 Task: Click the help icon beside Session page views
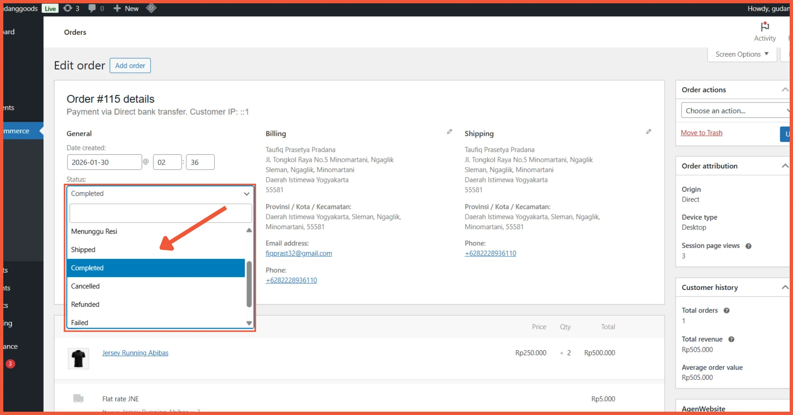(x=748, y=246)
